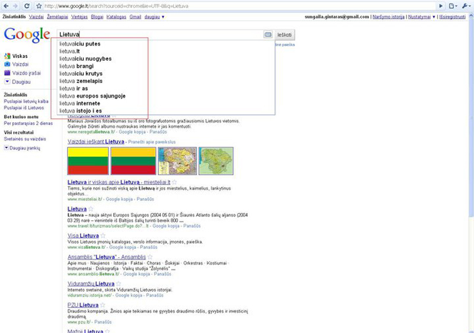Open the on-screen keyboard icon in search box
The width and height of the screenshot is (474, 333).
click(x=268, y=35)
